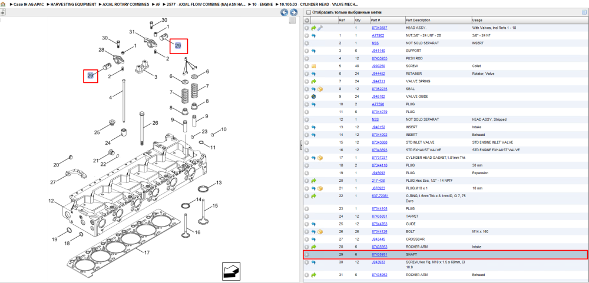Viewport: 589px width, 283px height.
Task: Click package icon on CYLINDER HEAD GASKET row
Action: [x=320, y=158]
